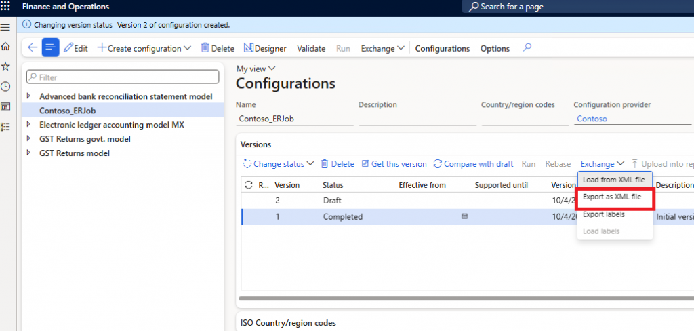Click the tree Filter input box
694x331 pixels.
tap(122, 77)
